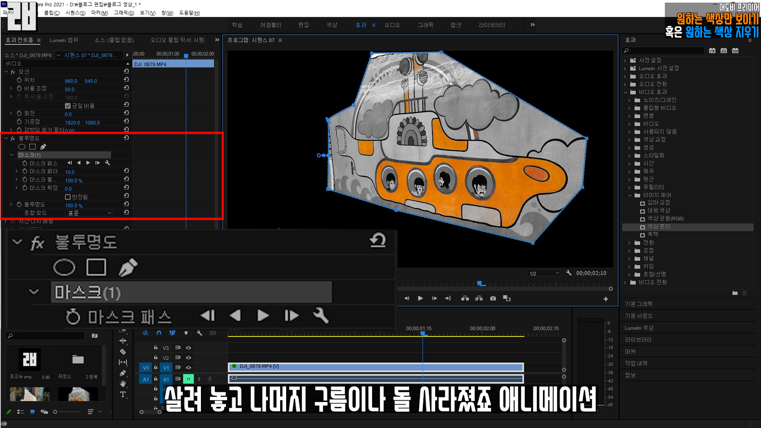
Task: Select the Type tool
Action: coord(123,394)
